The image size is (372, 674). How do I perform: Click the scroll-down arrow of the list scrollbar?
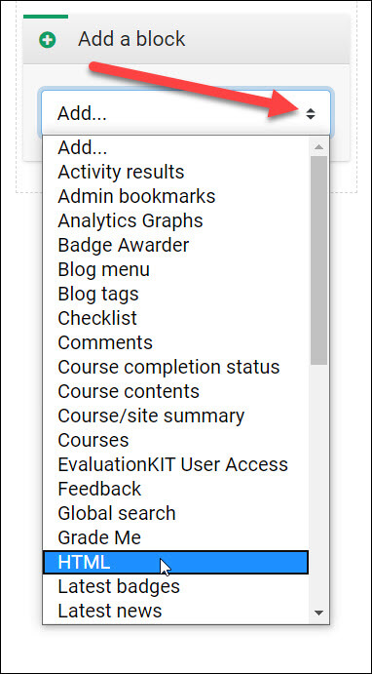point(318,613)
